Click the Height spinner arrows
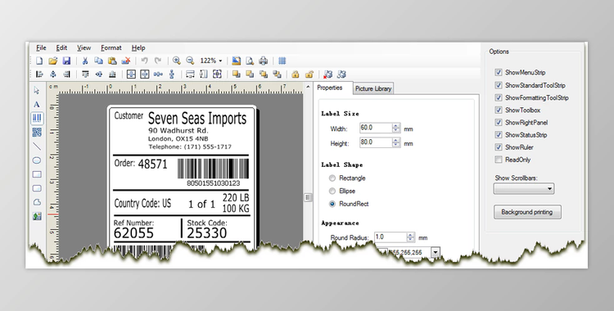The height and width of the screenshot is (311, 614). (x=396, y=142)
